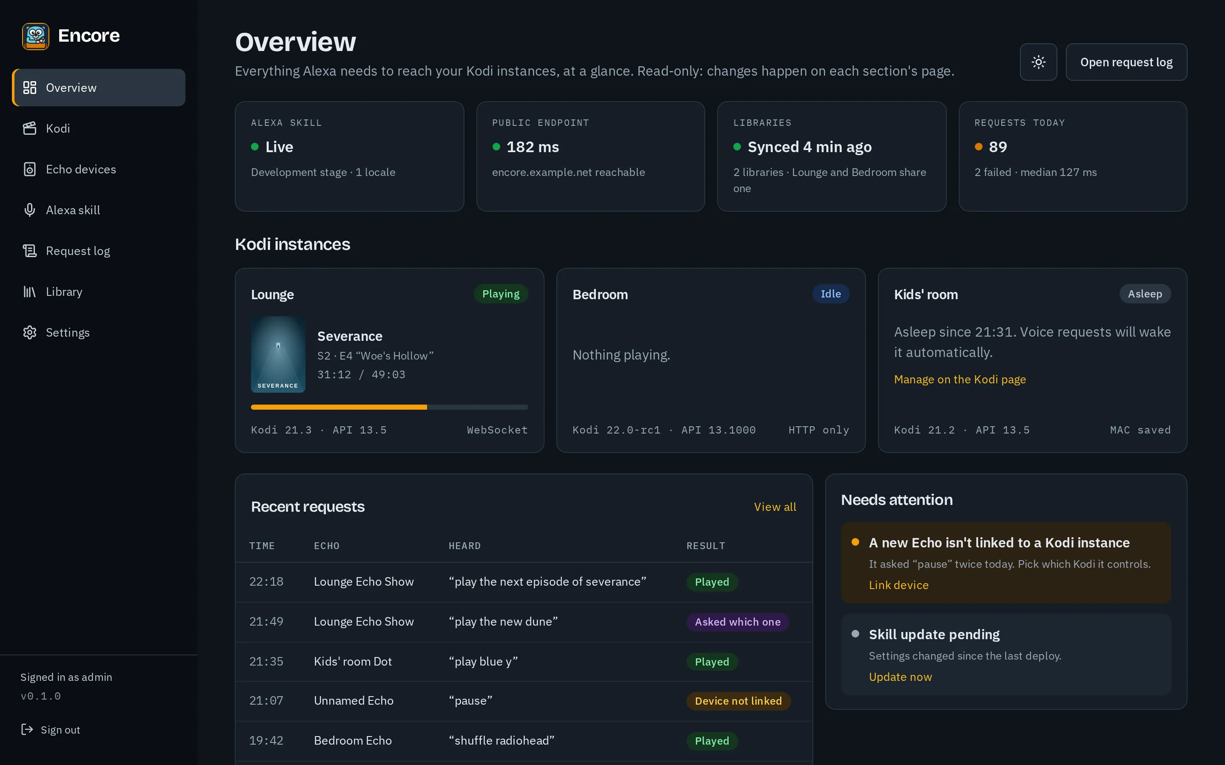The image size is (1225, 765).
Task: Click the Asleep badge on Kids' room
Action: coord(1145,294)
